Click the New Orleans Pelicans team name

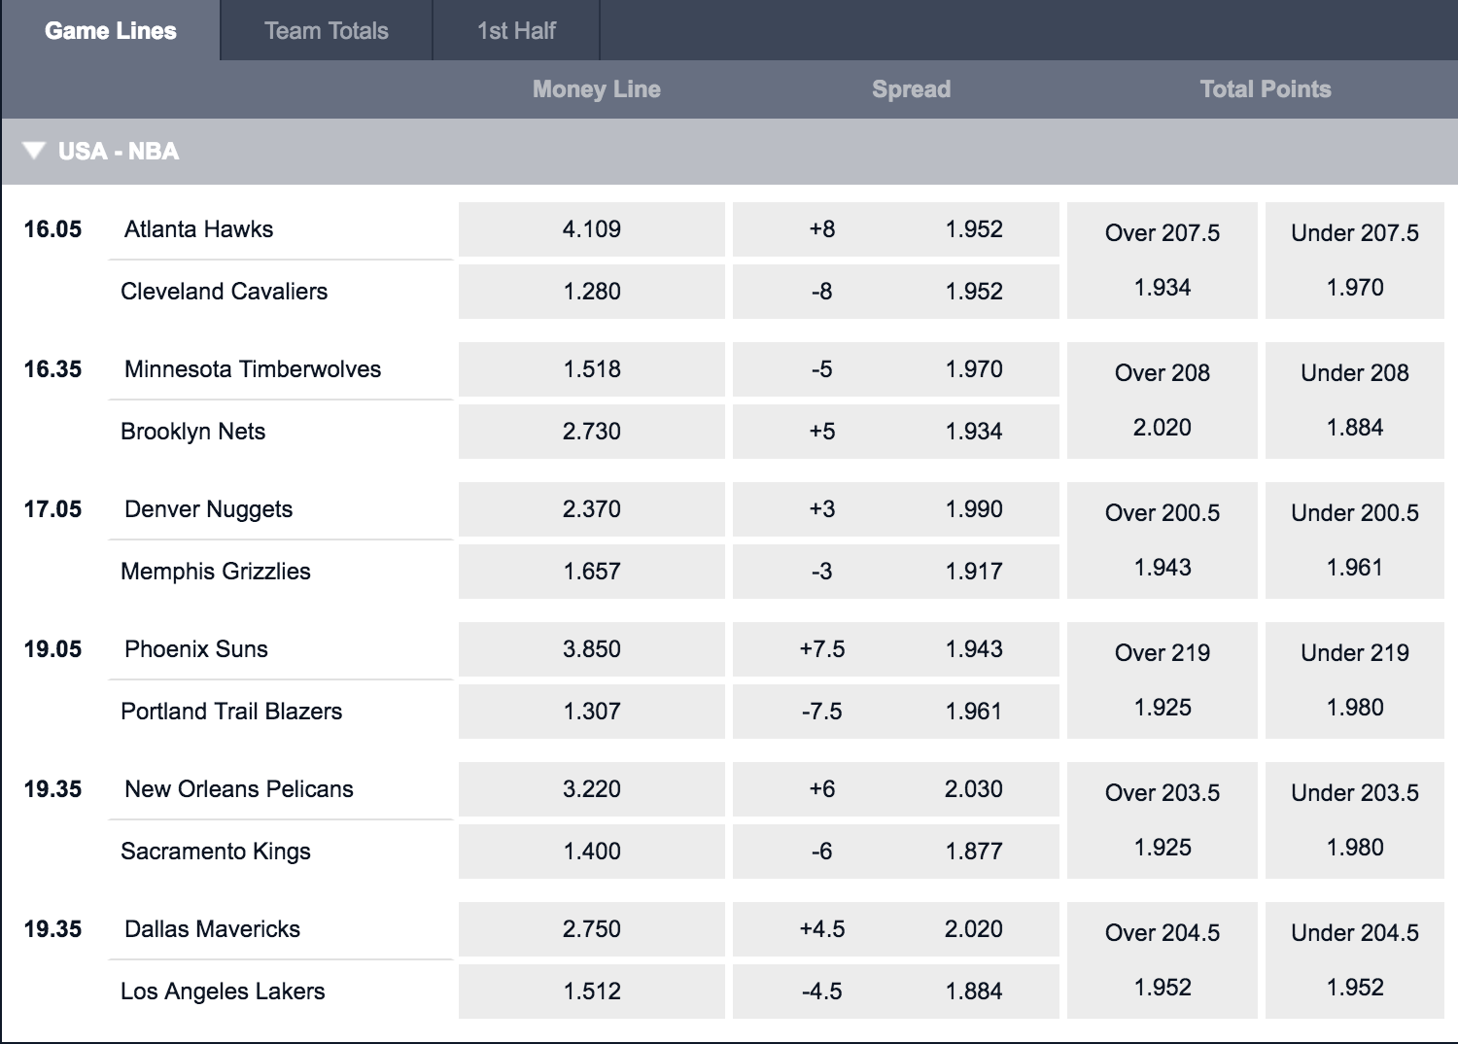pos(239,789)
